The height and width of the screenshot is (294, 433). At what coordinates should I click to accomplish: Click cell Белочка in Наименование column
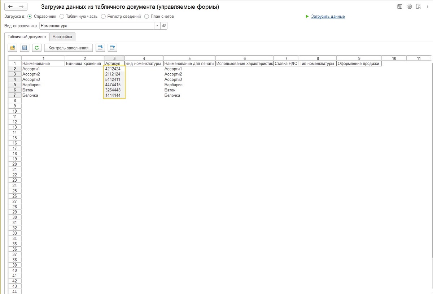pos(43,95)
